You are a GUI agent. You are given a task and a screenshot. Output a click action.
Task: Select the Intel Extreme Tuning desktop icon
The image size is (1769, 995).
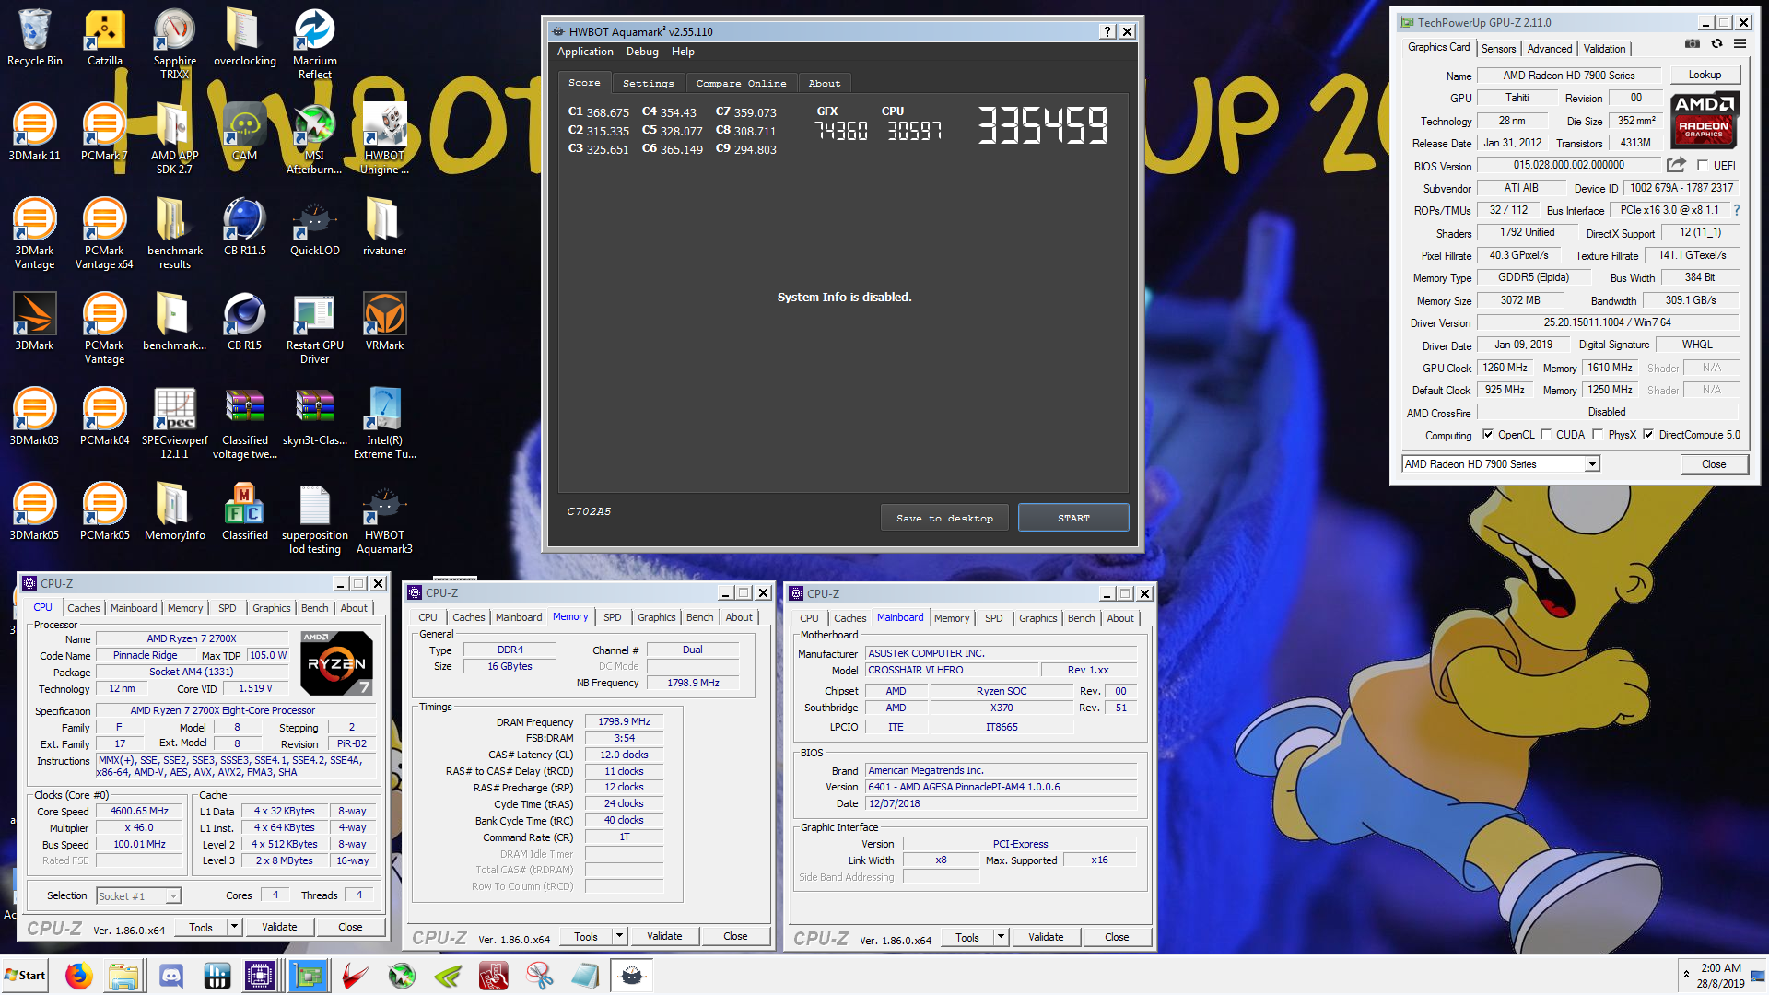point(385,423)
